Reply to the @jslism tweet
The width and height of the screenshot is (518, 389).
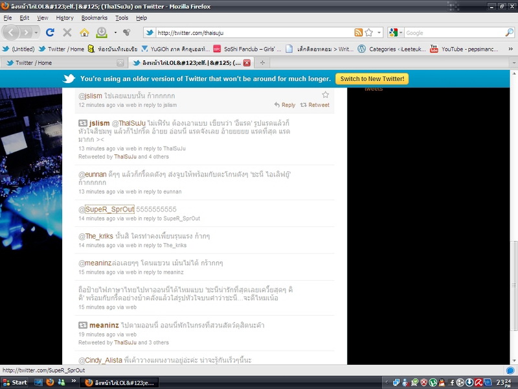click(285, 105)
